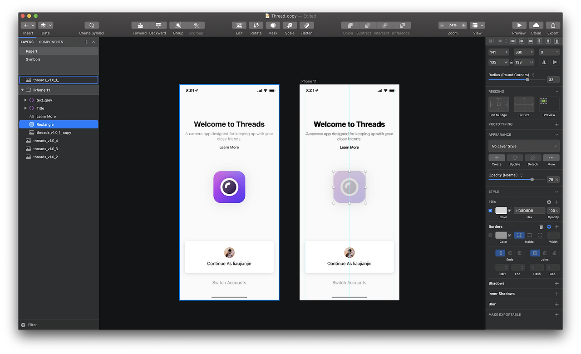Open the Insert dropdown menu
The width and height of the screenshot is (581, 354).
click(29, 25)
